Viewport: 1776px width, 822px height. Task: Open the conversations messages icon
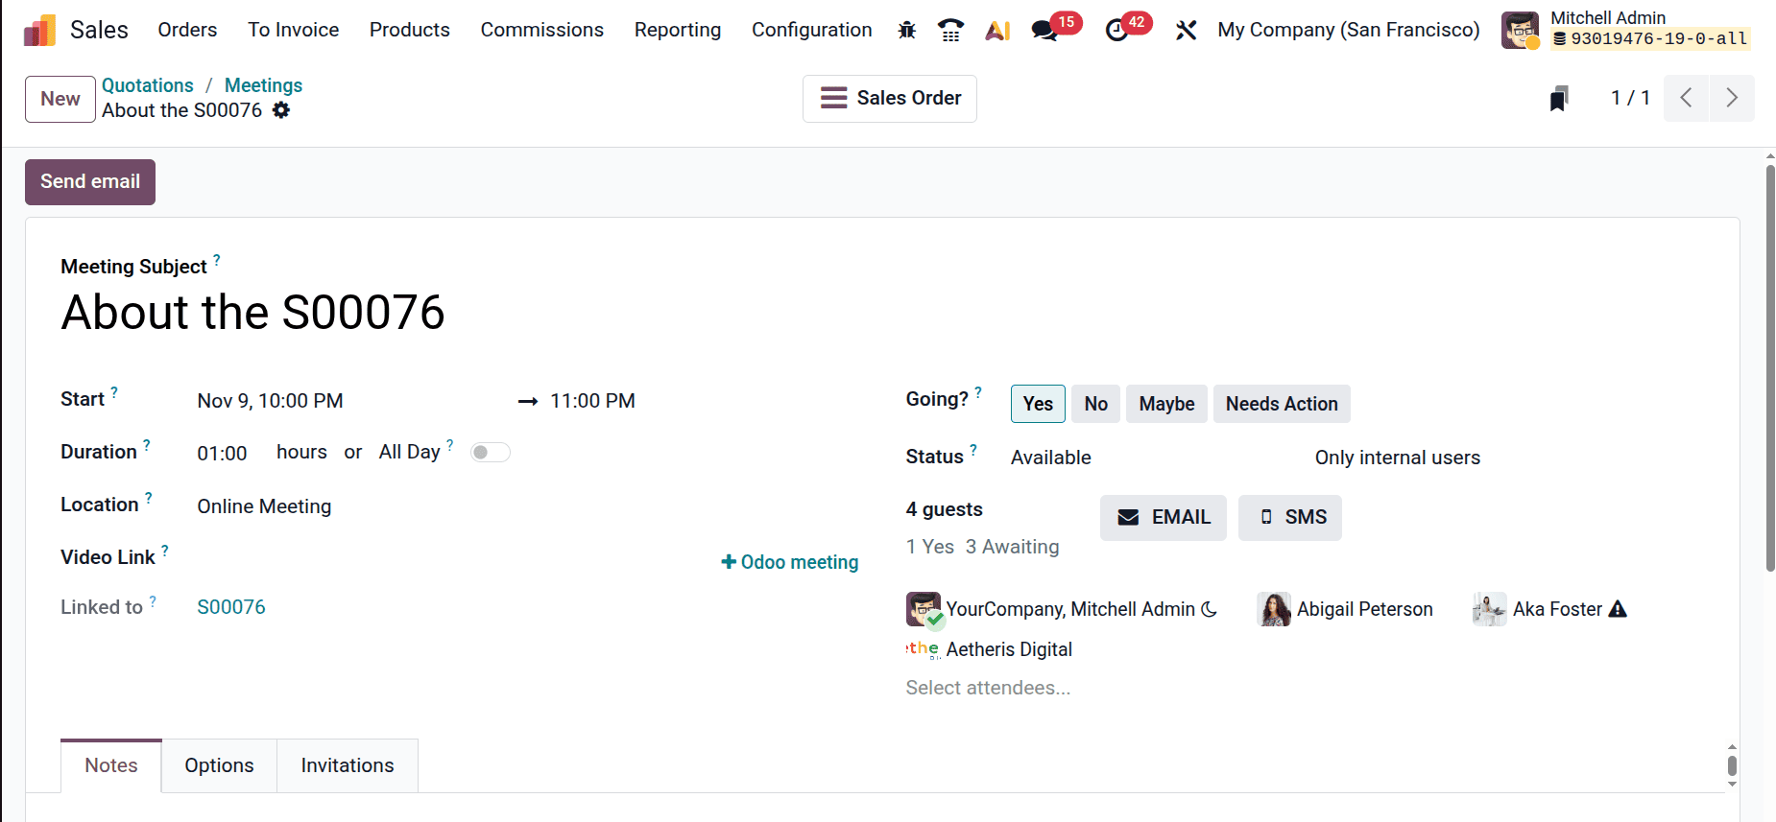[1044, 30]
